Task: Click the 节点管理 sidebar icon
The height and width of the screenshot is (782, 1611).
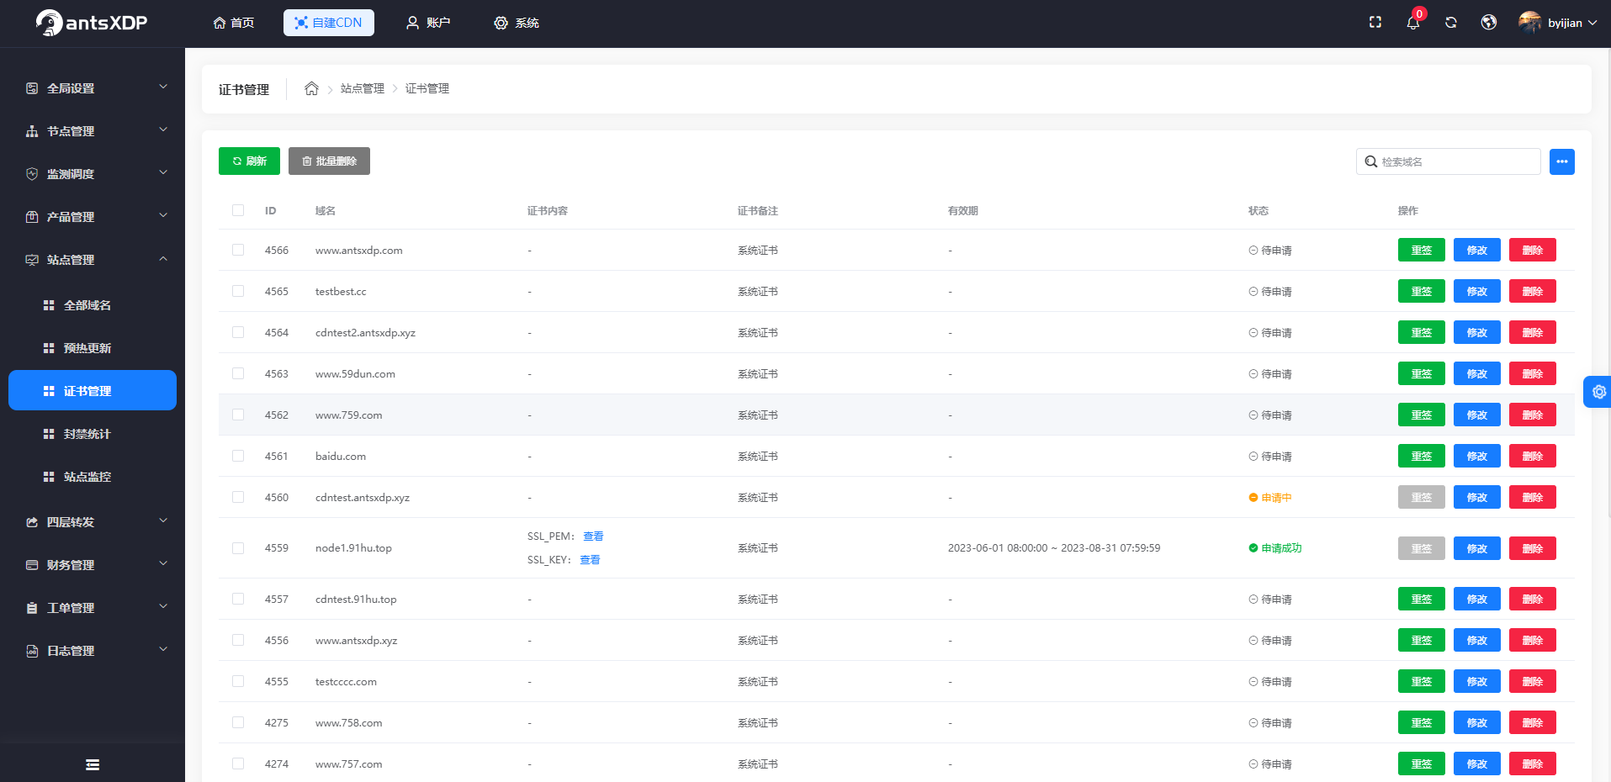Action: (x=32, y=131)
